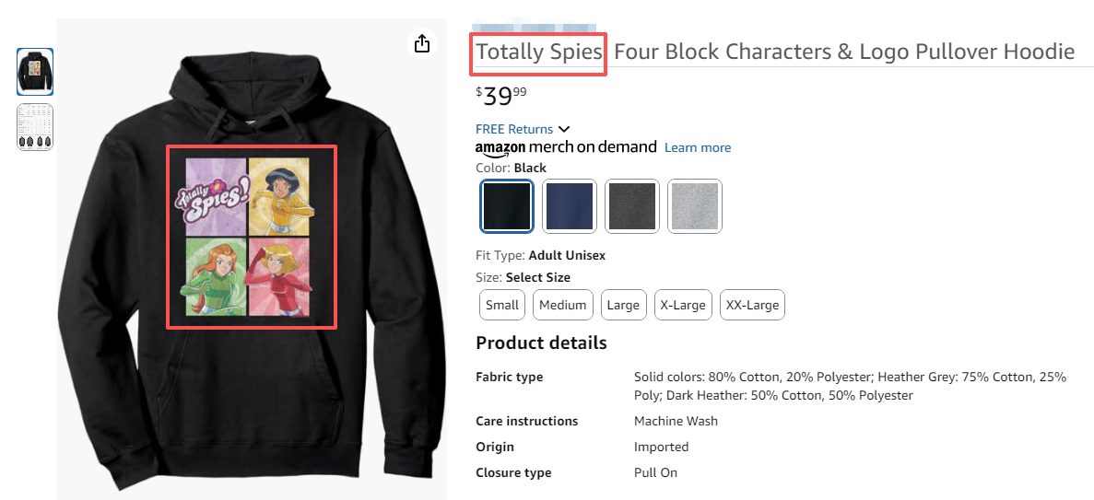Choose the XX-Large size option
The height and width of the screenshot is (500, 1094).
[752, 305]
